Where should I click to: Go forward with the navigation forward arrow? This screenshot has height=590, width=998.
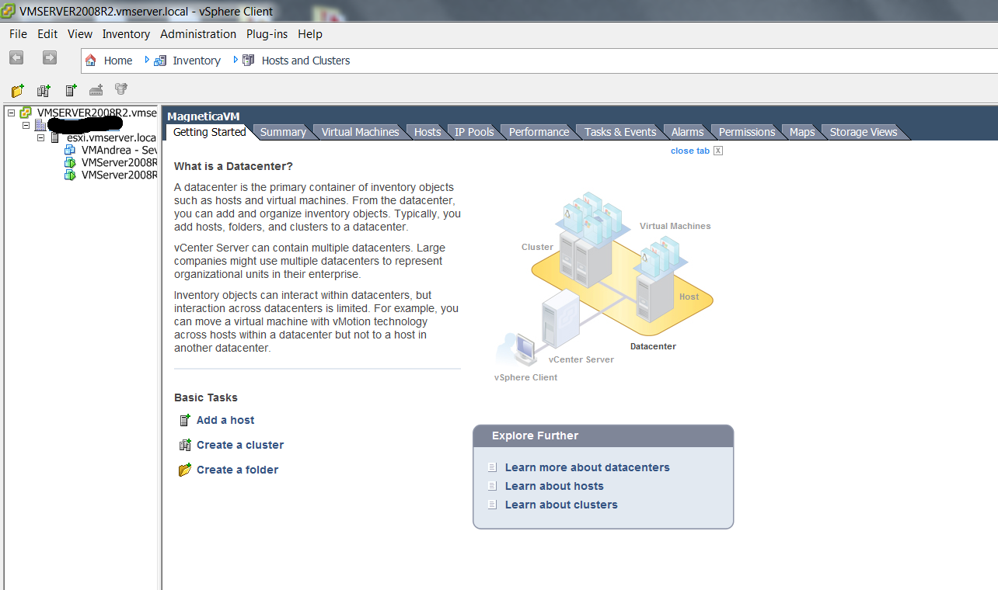tap(49, 58)
